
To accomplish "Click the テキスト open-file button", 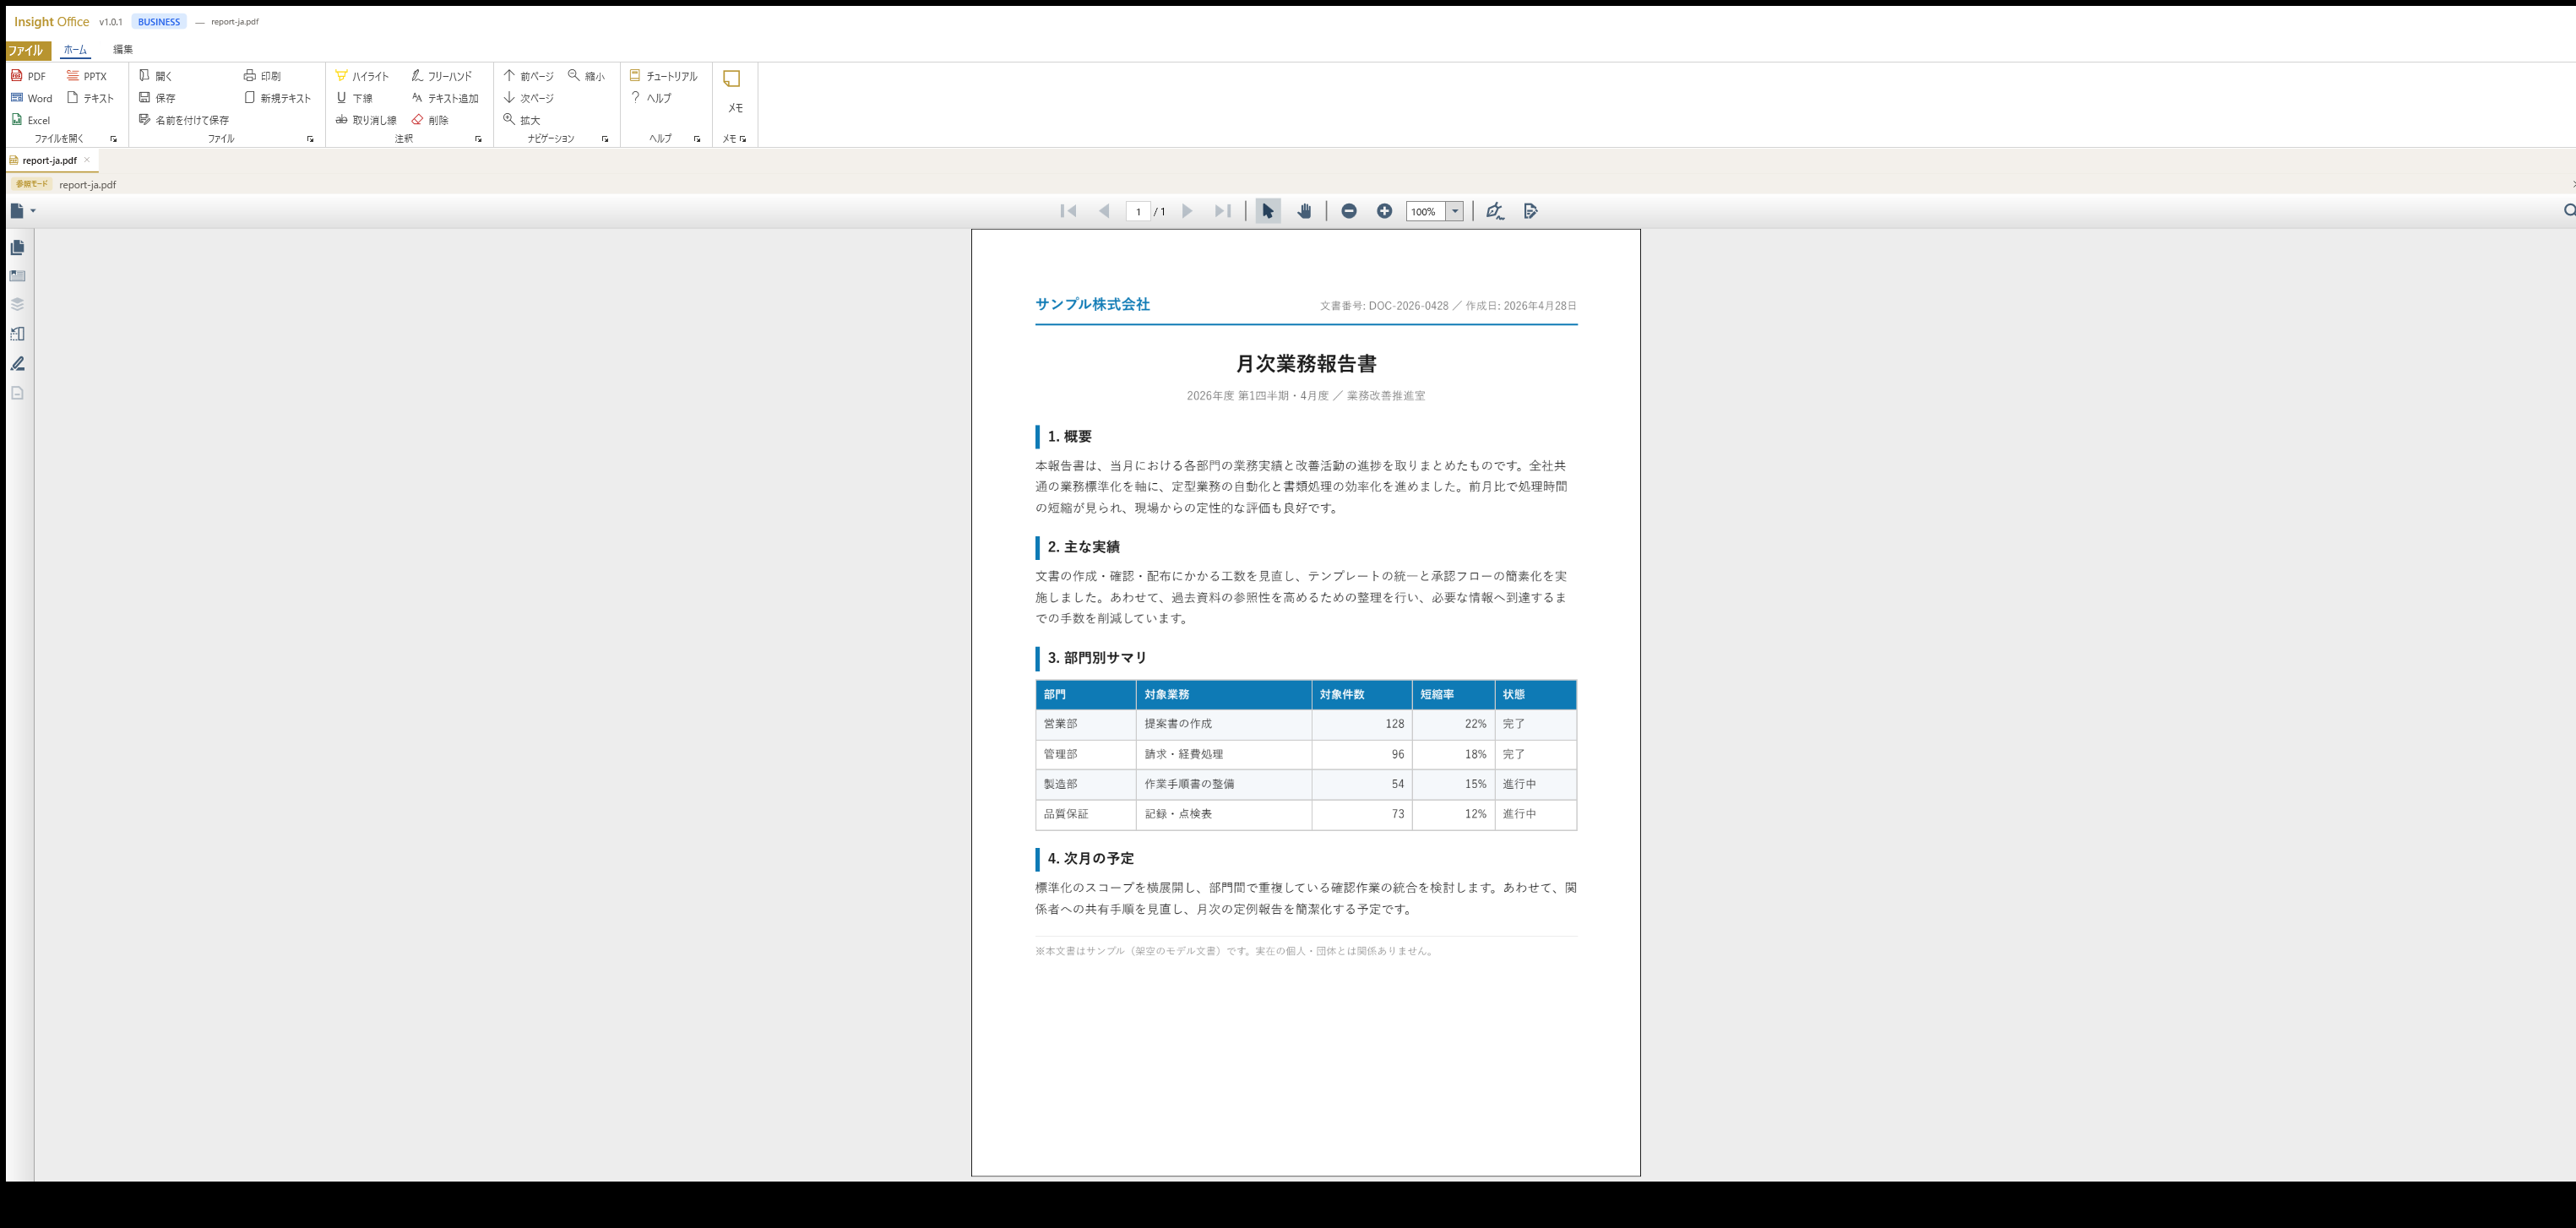I will click(90, 98).
